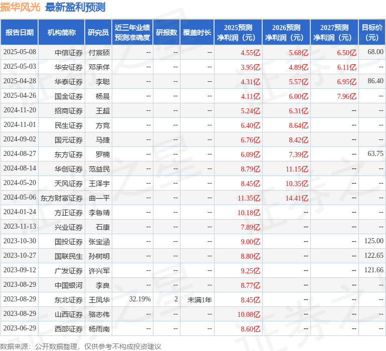Click the 数据来源 footnote text

[x=81, y=346]
